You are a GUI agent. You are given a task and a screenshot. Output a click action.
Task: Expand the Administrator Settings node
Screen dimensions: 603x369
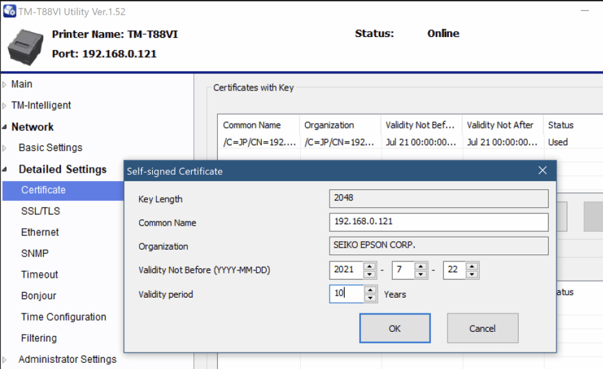pos(4,359)
